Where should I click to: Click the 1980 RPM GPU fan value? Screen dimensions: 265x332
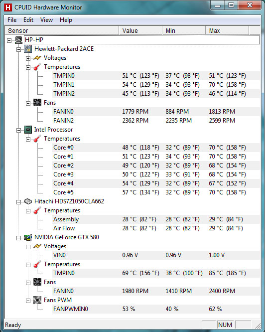point(135,291)
